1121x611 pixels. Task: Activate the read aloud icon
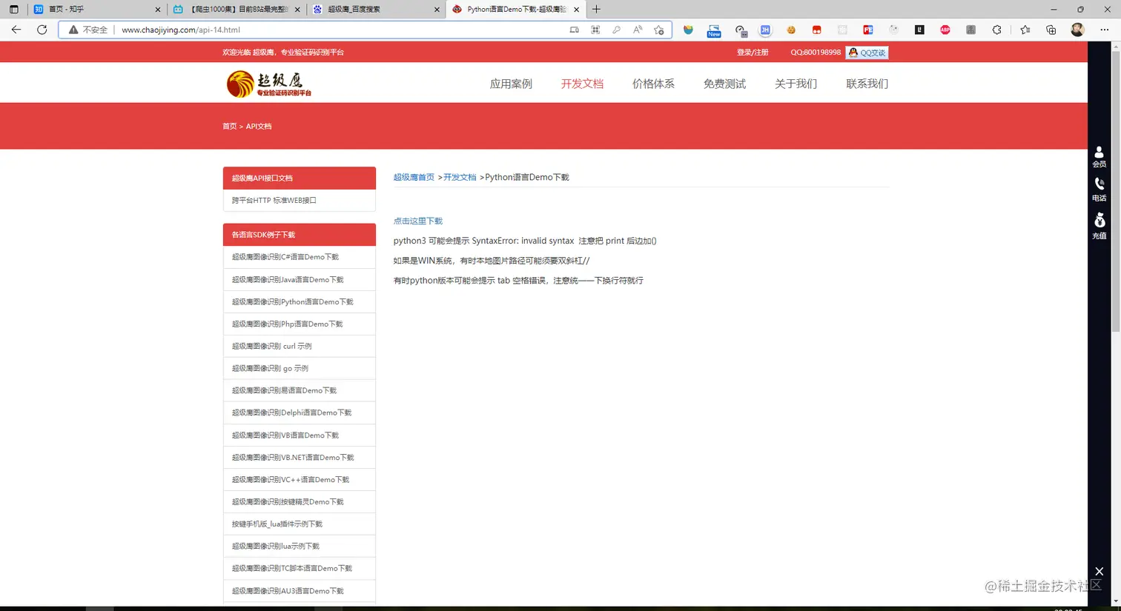[x=638, y=30]
